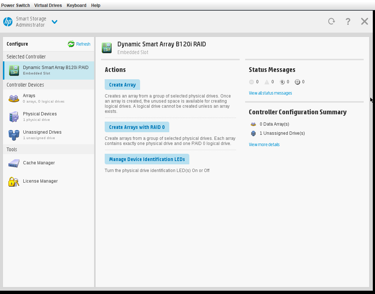Click the '1 Unassigned Drive(s)' text
This screenshot has width=375, height=294.
(x=282, y=133)
